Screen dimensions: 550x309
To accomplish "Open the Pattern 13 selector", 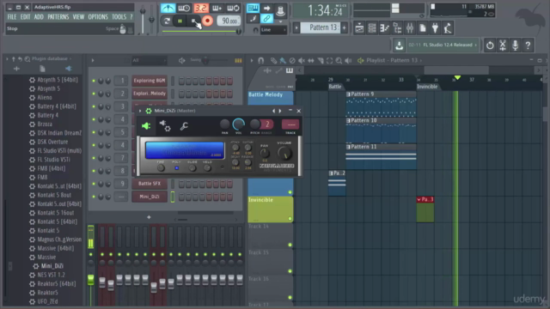I will tap(320, 27).
